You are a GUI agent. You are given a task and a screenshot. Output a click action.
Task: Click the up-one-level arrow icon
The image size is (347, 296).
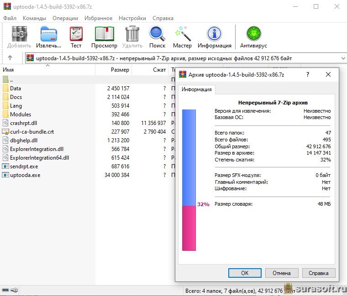click(x=10, y=58)
